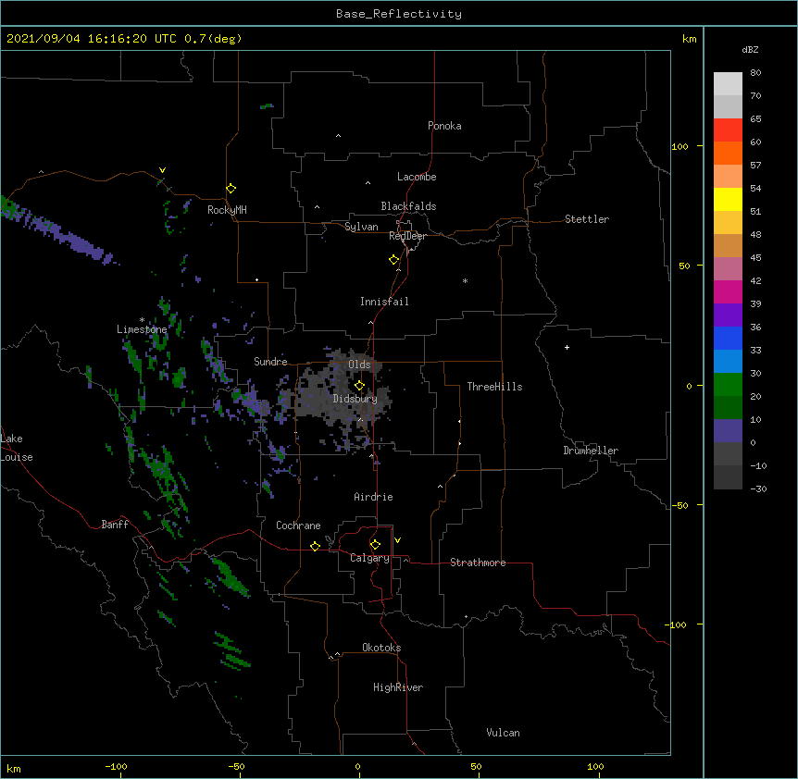
Task: Click the Drumheller label
Action: click(591, 451)
